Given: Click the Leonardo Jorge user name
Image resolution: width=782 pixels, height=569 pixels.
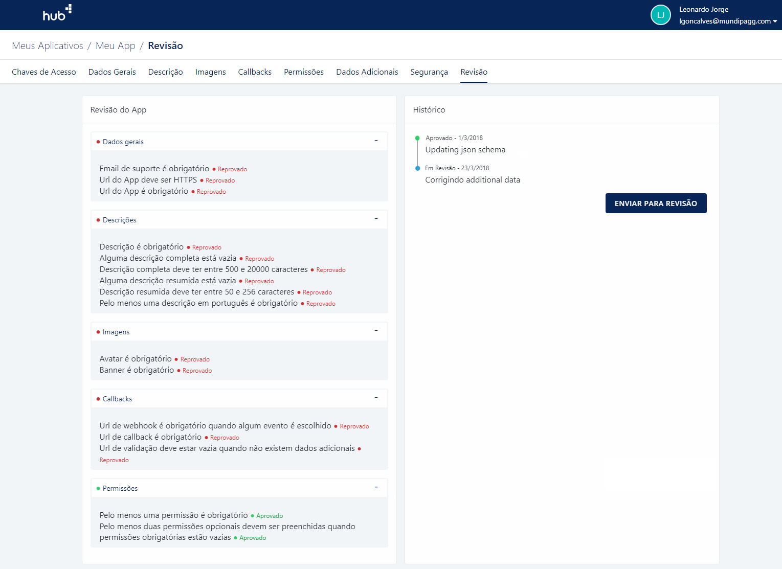Looking at the screenshot, I should tap(704, 9).
